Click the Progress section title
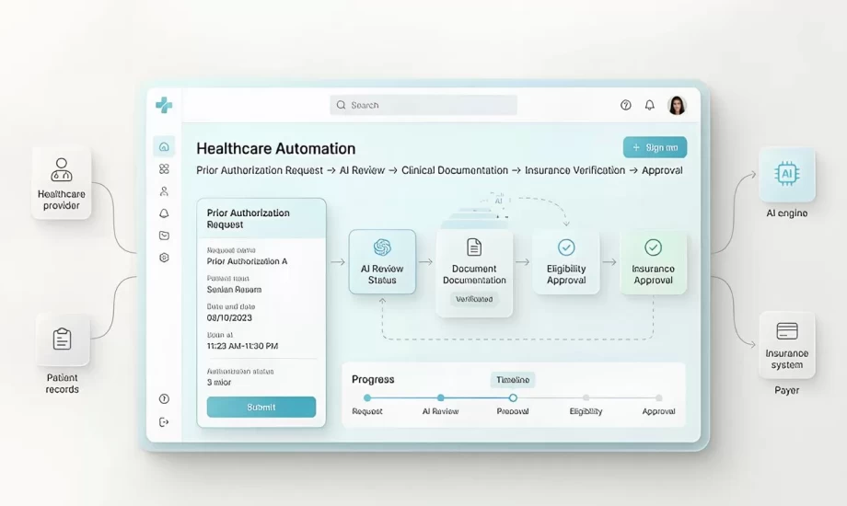This screenshot has width=847, height=506. tap(373, 380)
